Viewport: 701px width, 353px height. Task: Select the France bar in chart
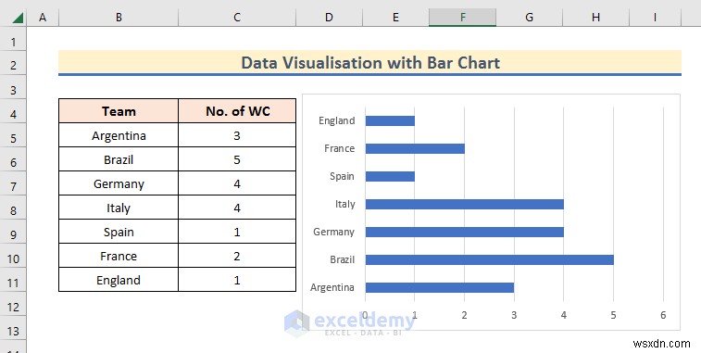click(x=415, y=148)
